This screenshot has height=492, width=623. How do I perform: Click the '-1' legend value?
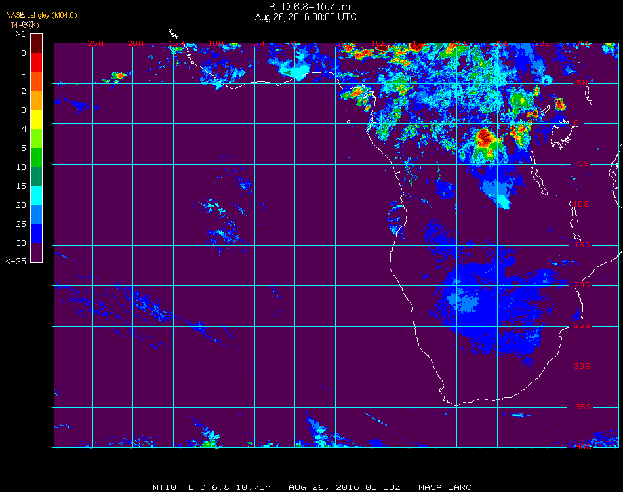[21, 72]
